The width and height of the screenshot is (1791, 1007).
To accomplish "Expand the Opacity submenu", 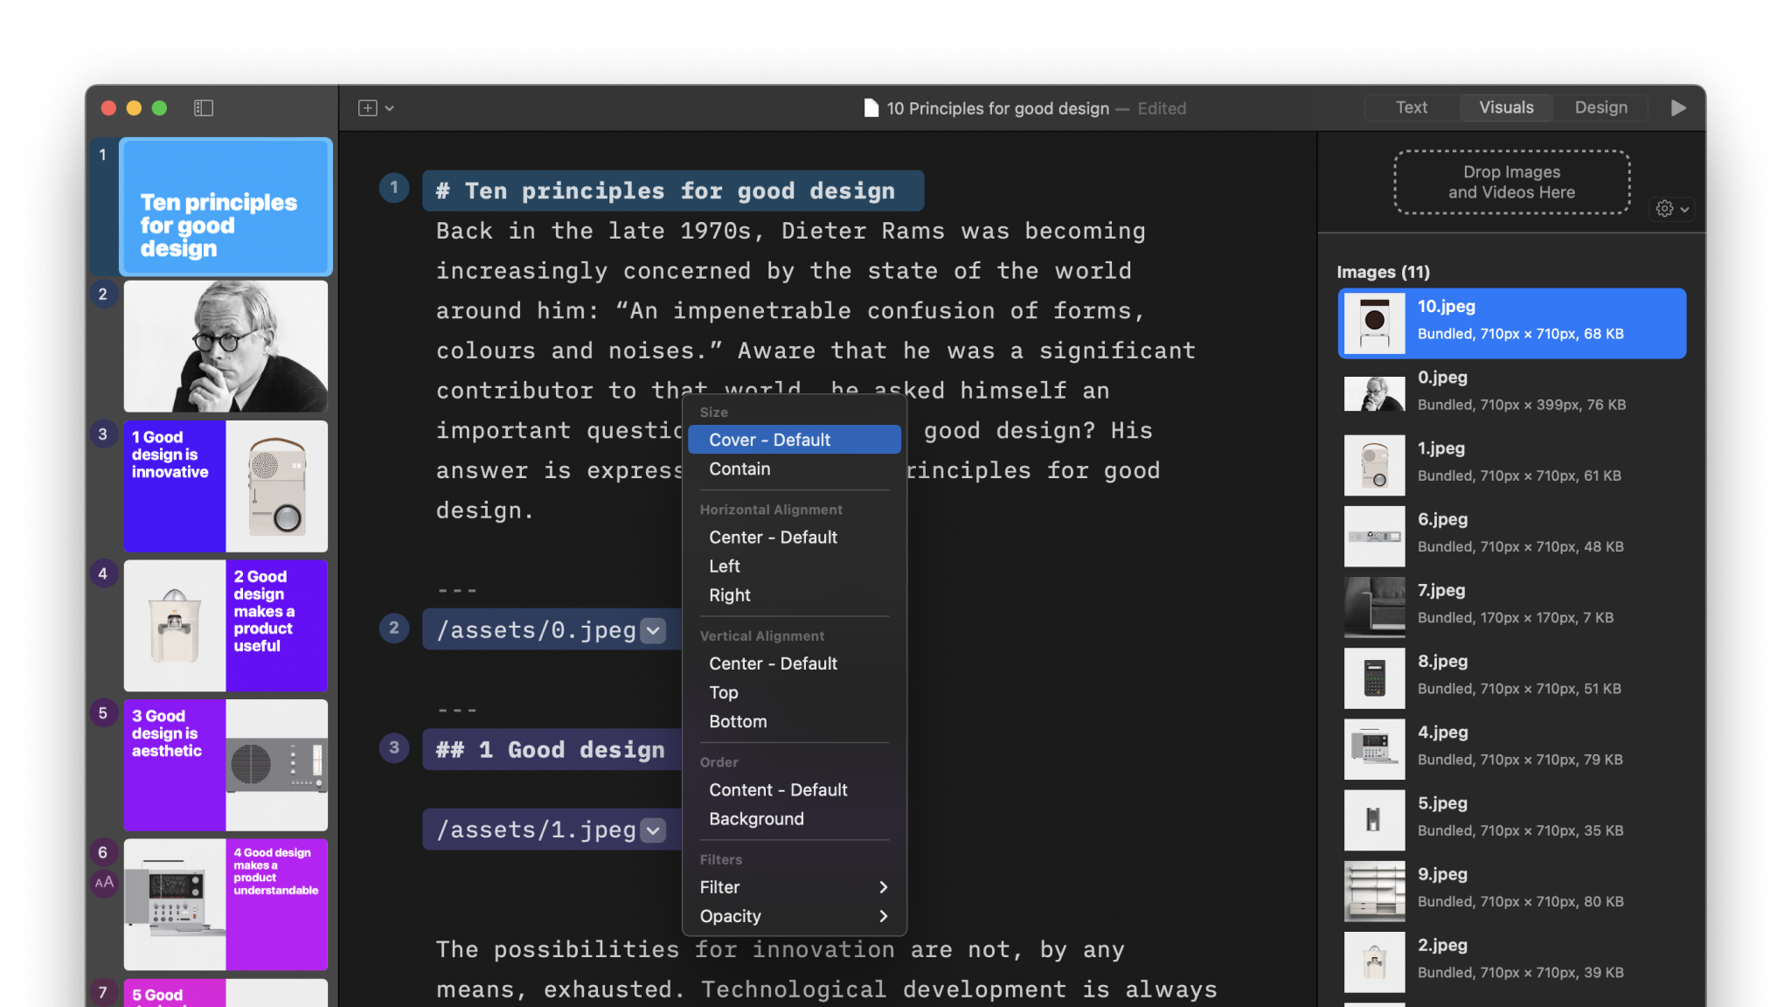I will 794,916.
